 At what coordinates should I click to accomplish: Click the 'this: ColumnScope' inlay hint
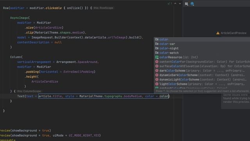(29, 91)
